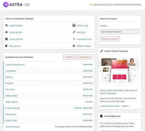Image resolution: width=145 pixels, height=131 pixels.
Task: Click the Install Importer Plugin link
Action: click(110, 106)
